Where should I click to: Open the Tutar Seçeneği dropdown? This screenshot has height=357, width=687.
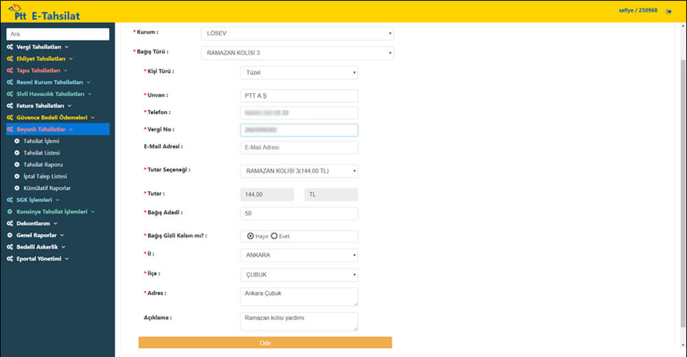299,171
